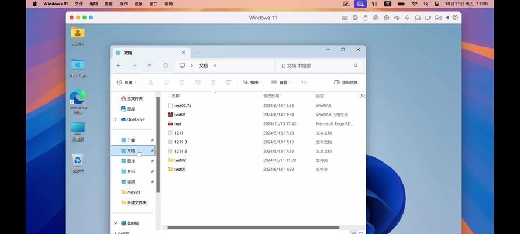Sort by the 类型 column header
Image resolution: width=520 pixels, height=234 pixels.
320,96
